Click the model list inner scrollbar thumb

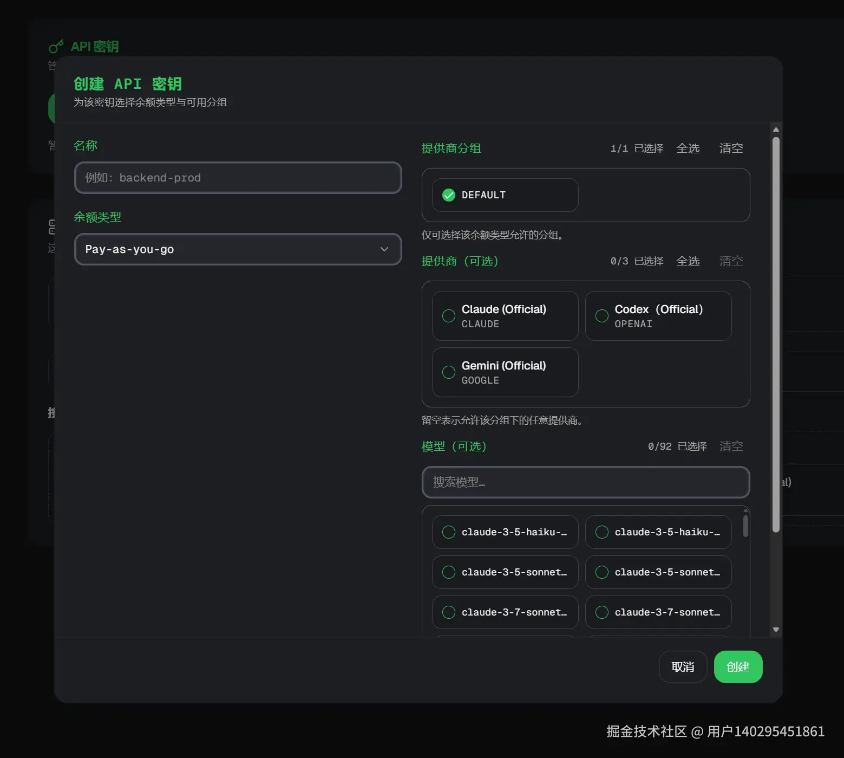[x=745, y=526]
